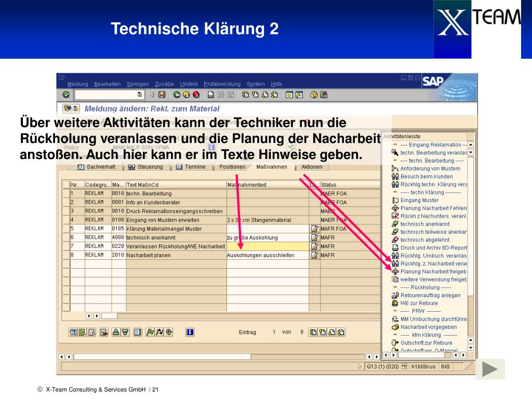Click the green flag icon below table

[x=150, y=332]
